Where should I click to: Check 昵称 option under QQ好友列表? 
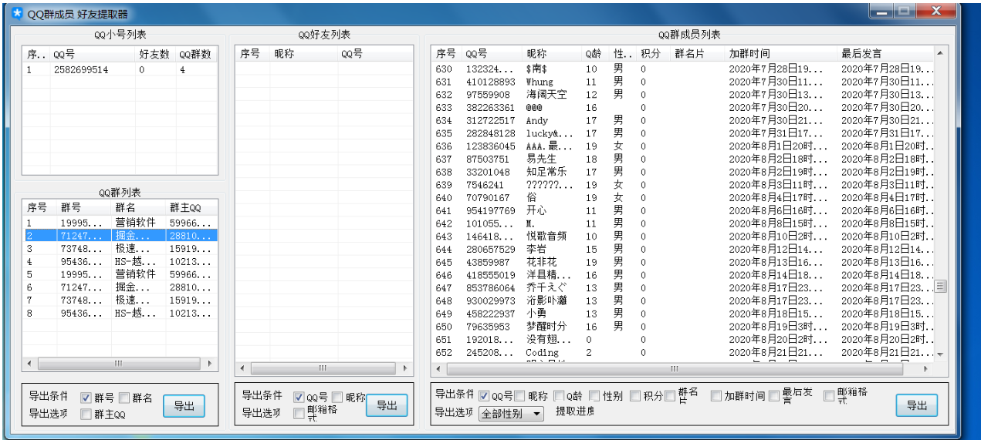(x=337, y=397)
